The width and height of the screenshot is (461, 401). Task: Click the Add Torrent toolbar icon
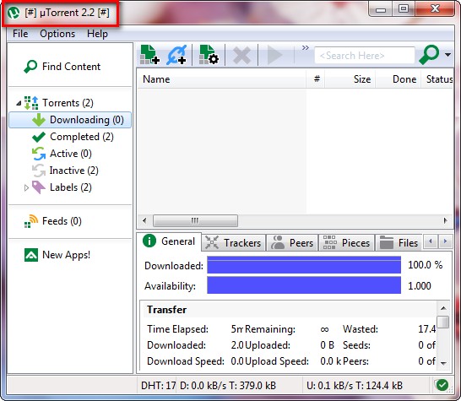pos(150,55)
